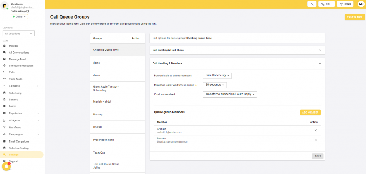Click bhaskar.sawant@emitrr.com email text
The height and width of the screenshot is (174, 366).
point(173,141)
